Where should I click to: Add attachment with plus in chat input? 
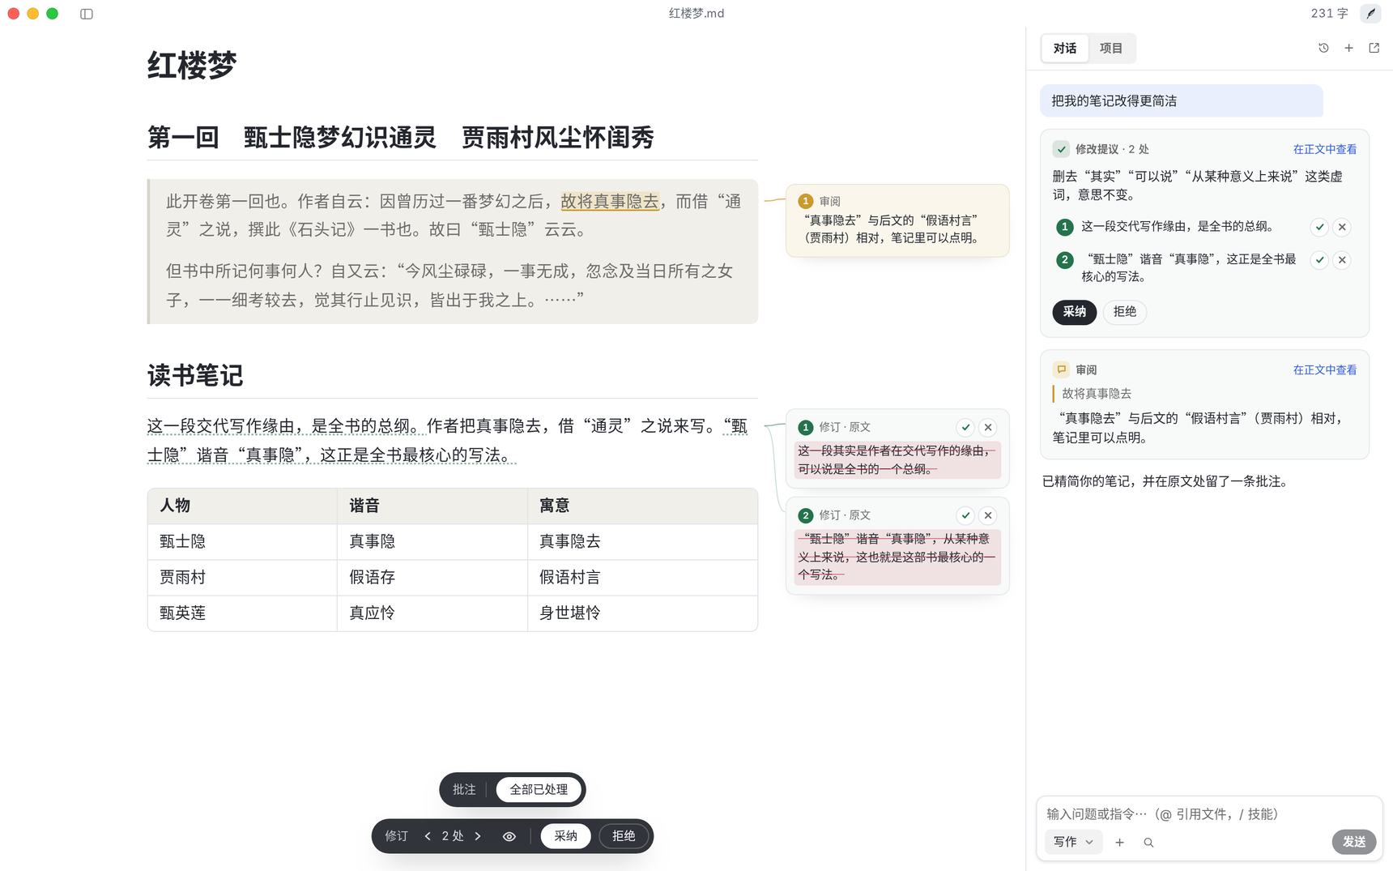click(1119, 843)
